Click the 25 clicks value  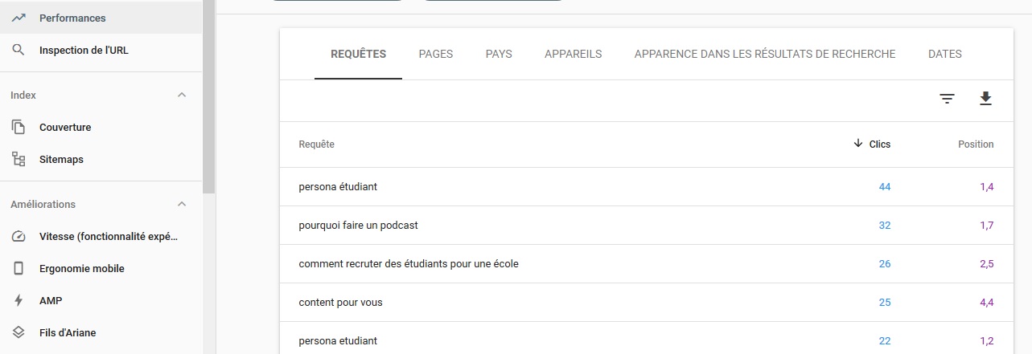[x=885, y=303]
